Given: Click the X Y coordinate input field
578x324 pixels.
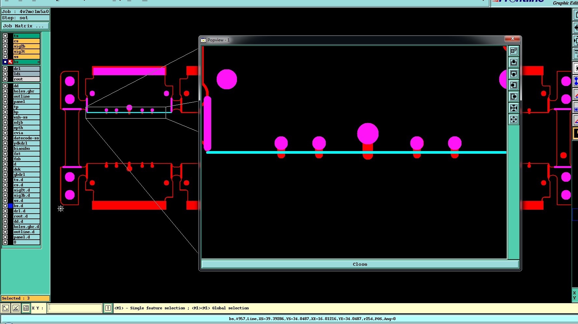Looking at the screenshot, I should (x=75, y=308).
